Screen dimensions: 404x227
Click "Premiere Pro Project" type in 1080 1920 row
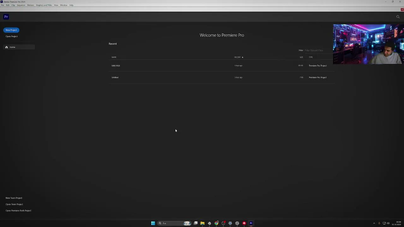tap(318, 66)
